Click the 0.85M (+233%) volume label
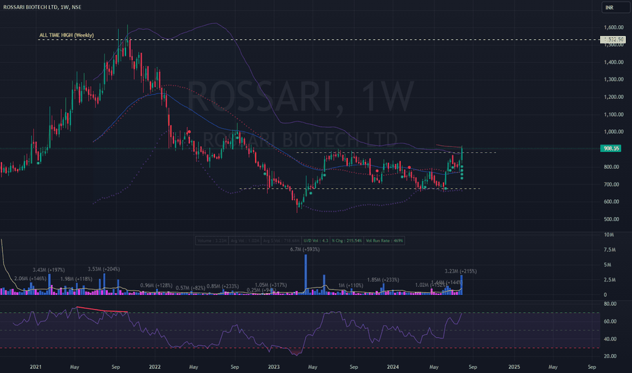The width and height of the screenshot is (632, 373). point(222,286)
